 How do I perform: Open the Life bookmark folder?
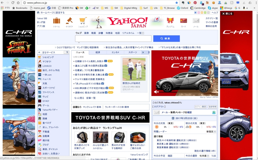(x=154, y=8)
